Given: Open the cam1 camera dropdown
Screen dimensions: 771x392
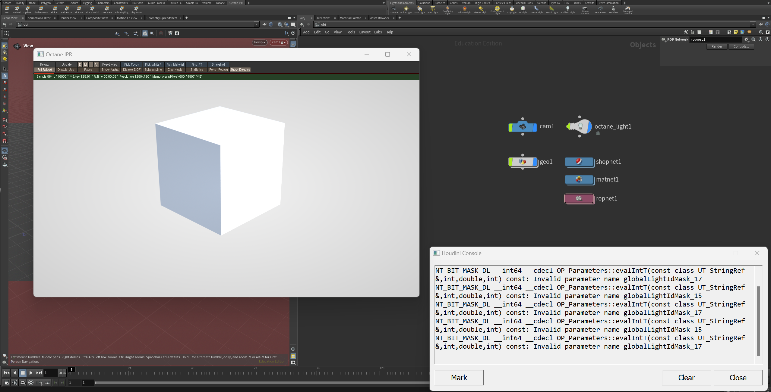Looking at the screenshot, I should (278, 42).
